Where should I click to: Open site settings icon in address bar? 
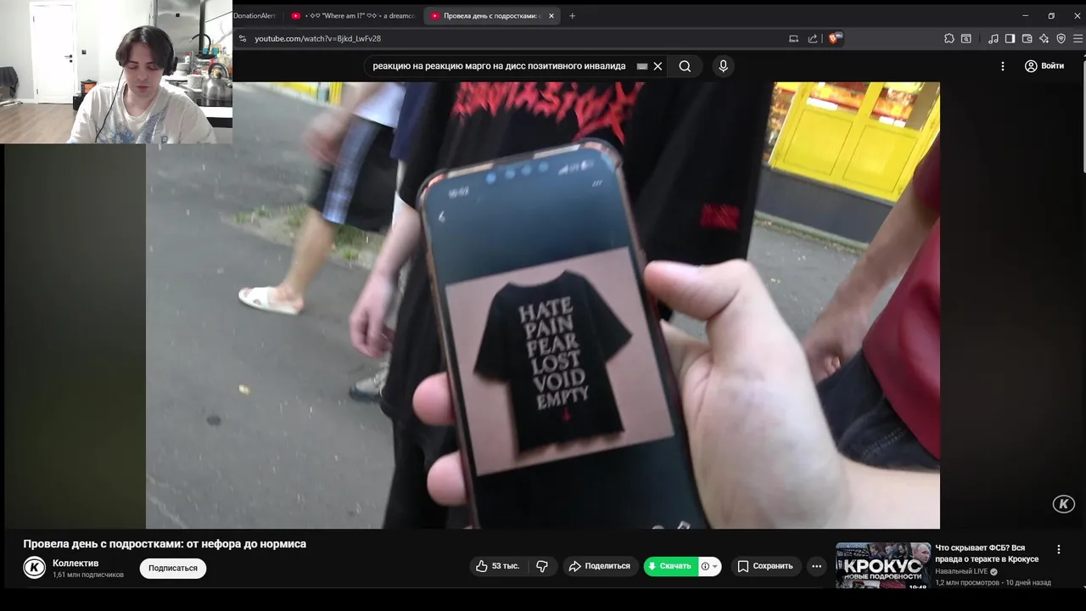[x=243, y=38]
